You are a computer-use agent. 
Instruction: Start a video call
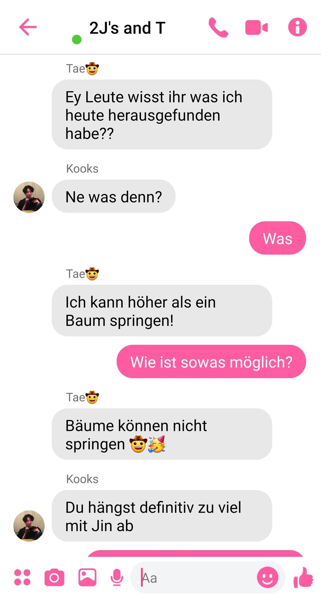[x=256, y=27]
